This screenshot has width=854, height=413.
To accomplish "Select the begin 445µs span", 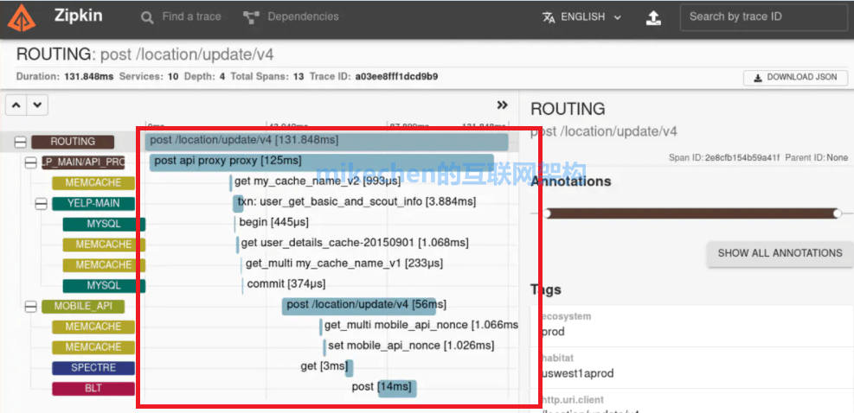I will [x=273, y=222].
